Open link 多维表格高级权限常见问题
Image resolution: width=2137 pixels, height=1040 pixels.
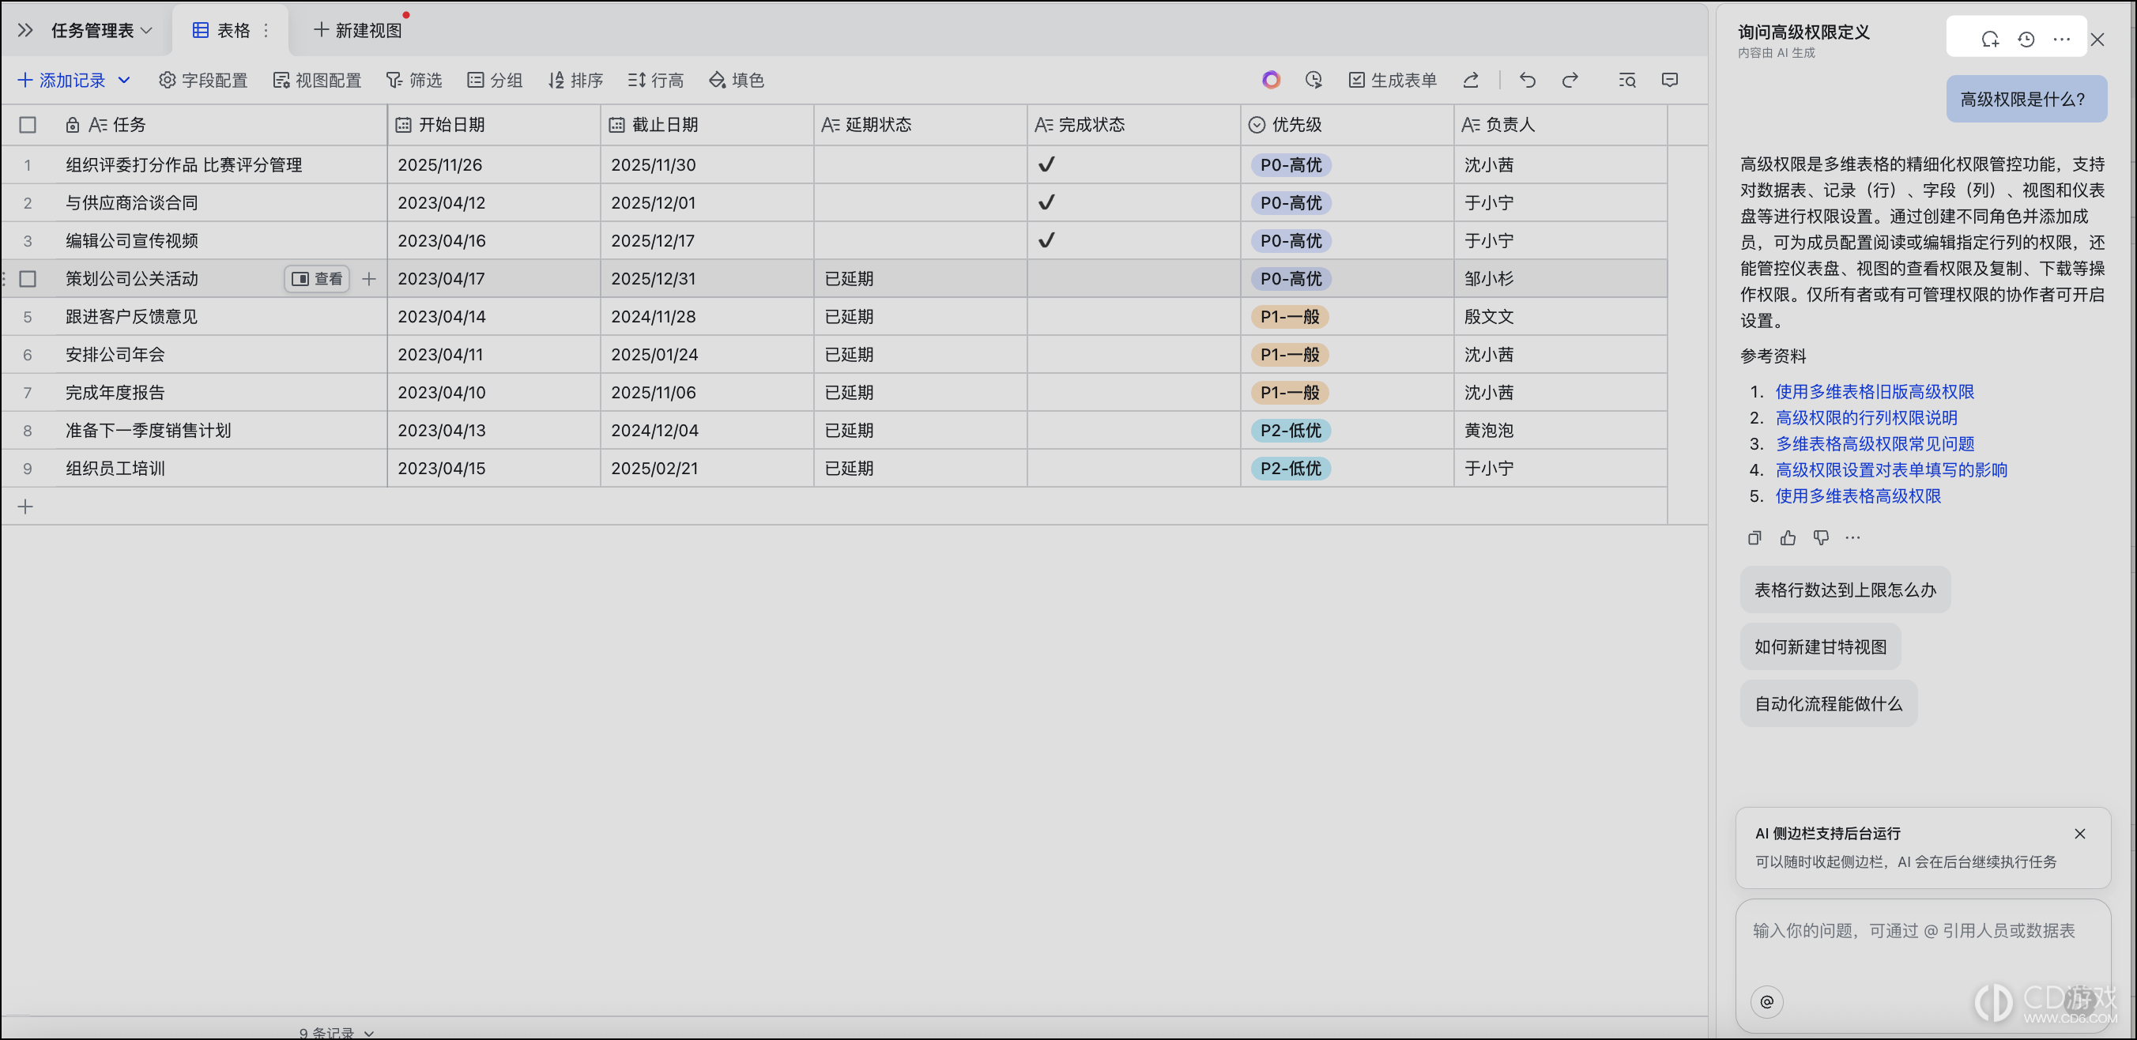coord(1874,443)
